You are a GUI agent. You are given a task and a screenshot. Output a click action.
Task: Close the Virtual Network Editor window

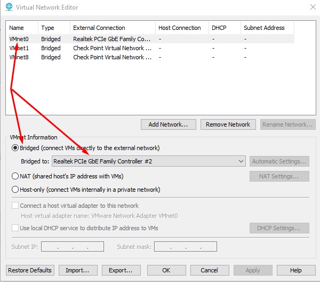312,7
